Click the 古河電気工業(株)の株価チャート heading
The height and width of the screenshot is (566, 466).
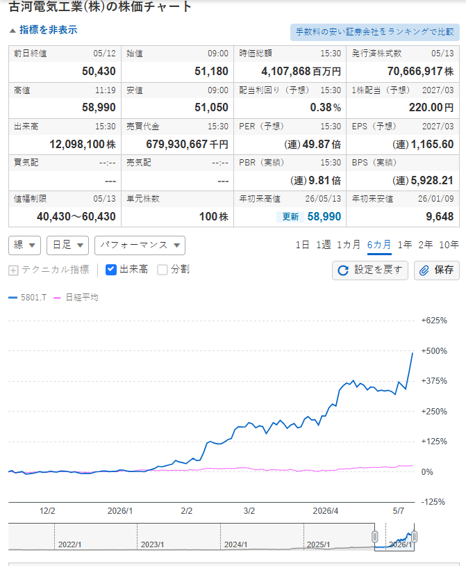click(100, 6)
